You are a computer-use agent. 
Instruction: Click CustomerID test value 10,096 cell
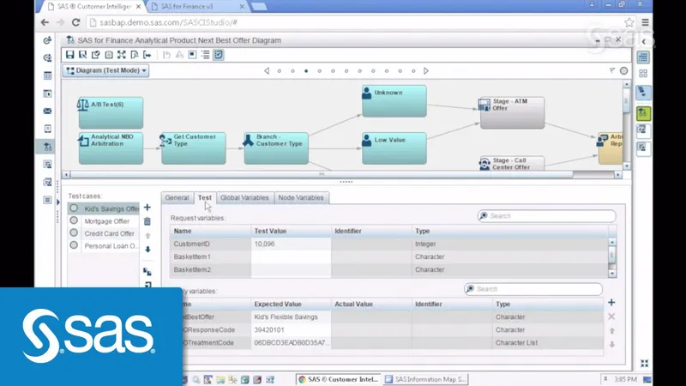pos(291,244)
